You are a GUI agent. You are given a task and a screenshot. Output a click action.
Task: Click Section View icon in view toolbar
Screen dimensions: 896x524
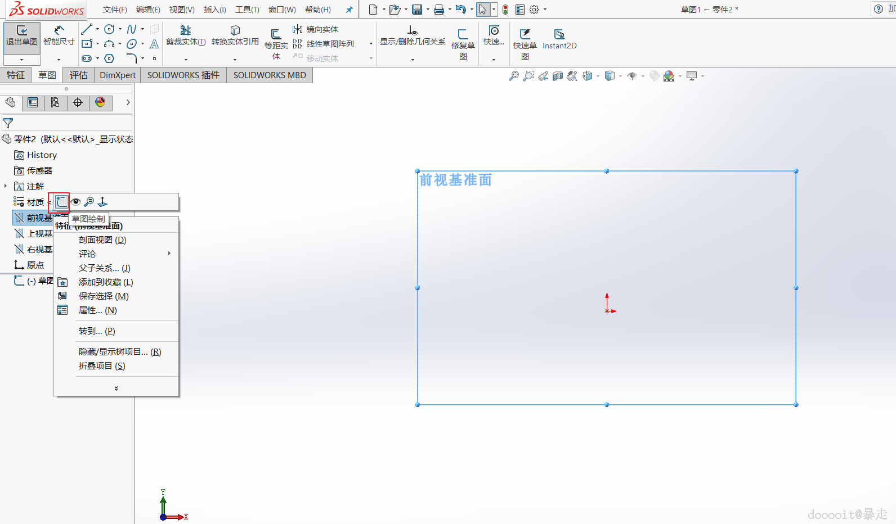pyautogui.click(x=558, y=76)
